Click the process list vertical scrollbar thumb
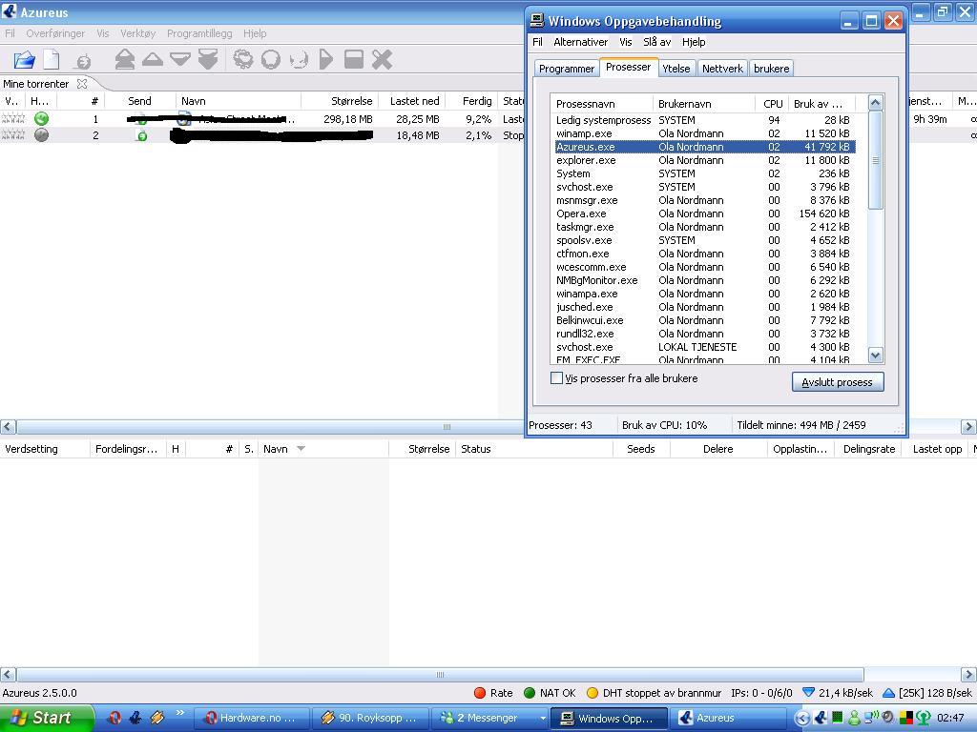The height and width of the screenshot is (732, 977). tap(876, 160)
